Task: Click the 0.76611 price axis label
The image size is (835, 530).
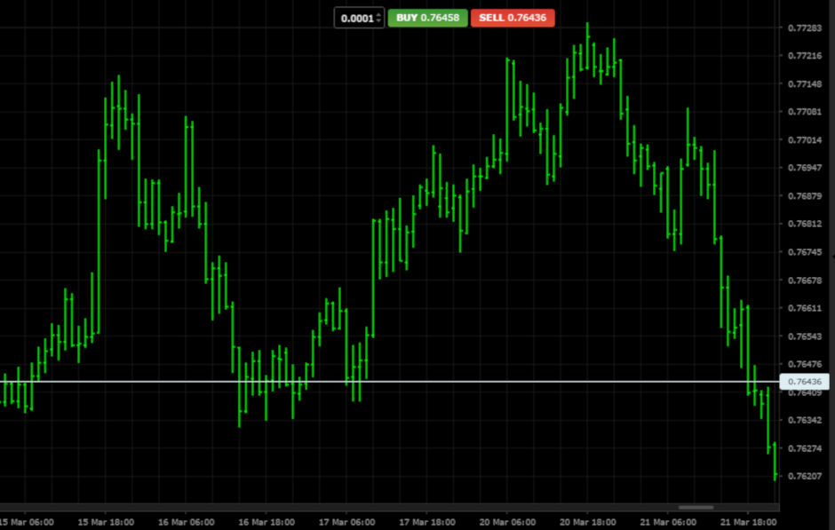Action: pyautogui.click(x=805, y=308)
